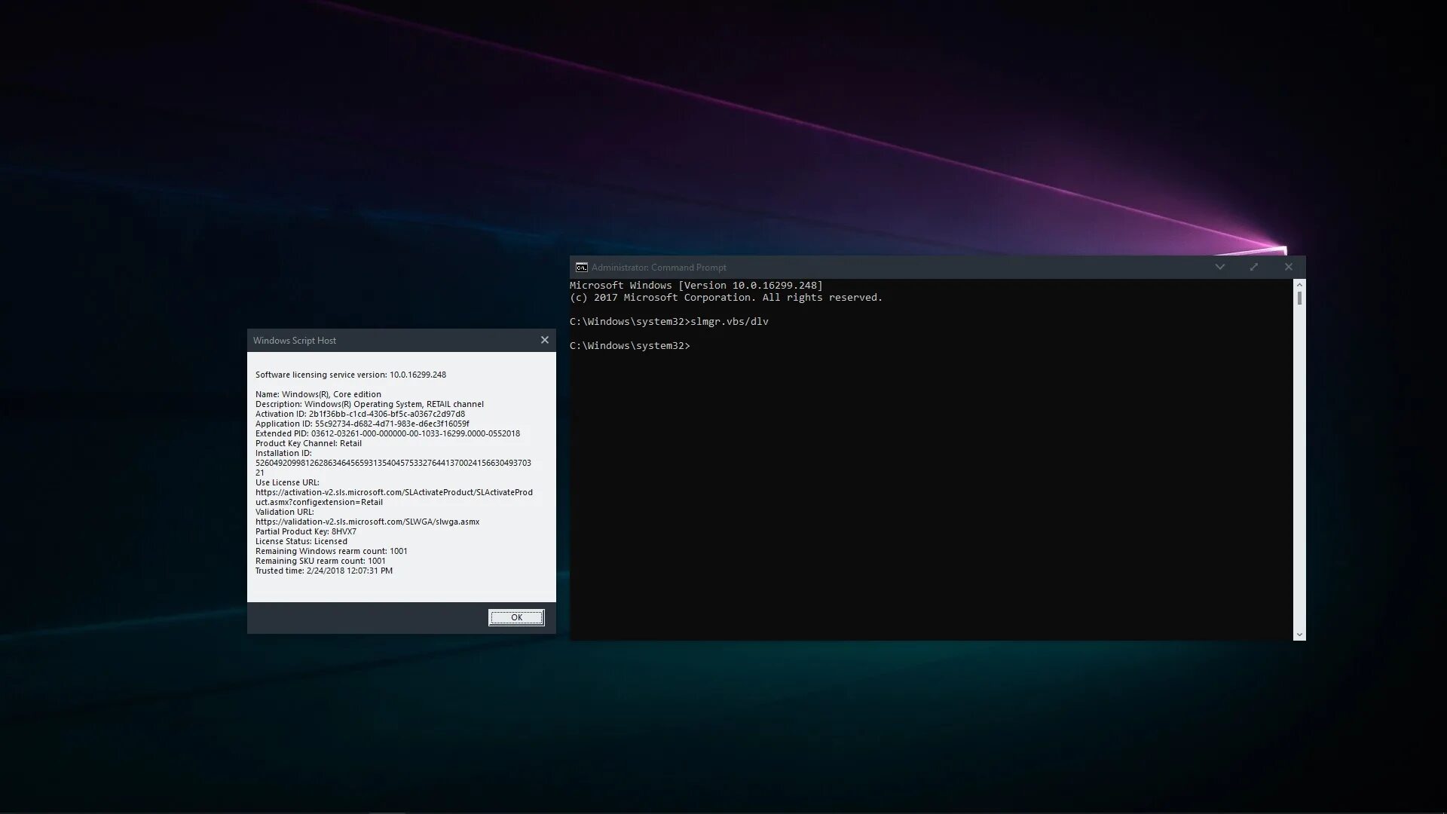Close the Administrator Command Prompt window

pos(1289,267)
